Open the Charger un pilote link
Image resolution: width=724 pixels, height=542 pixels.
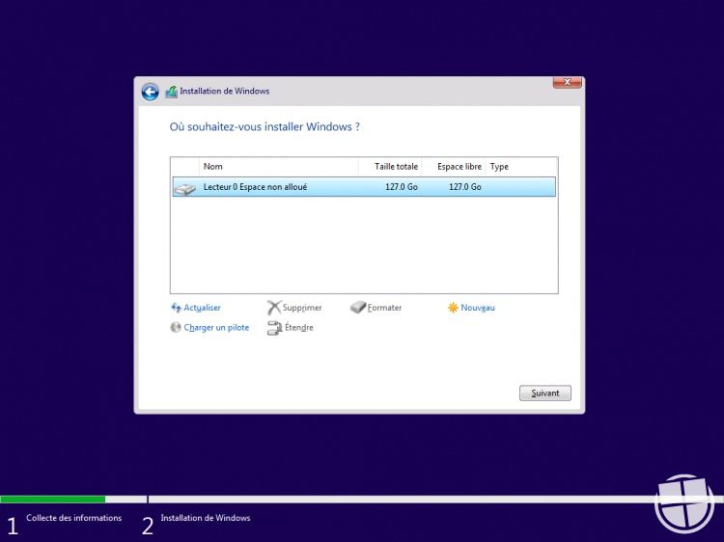click(216, 328)
